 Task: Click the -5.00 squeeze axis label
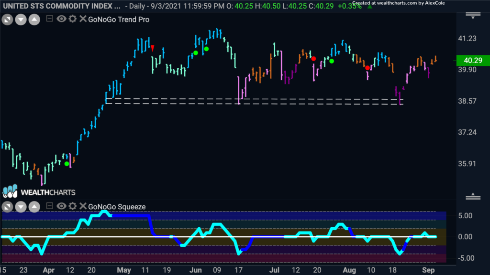[465, 258]
